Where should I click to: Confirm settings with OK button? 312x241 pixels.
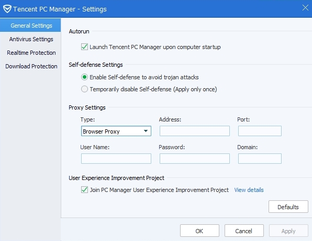point(199,231)
